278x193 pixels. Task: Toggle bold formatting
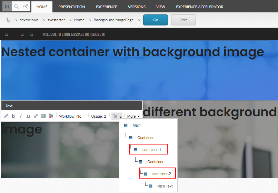point(13,116)
